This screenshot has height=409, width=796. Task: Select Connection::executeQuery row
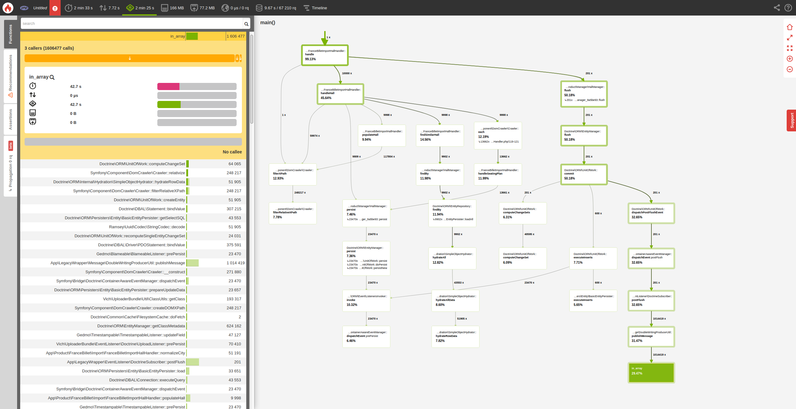coord(133,380)
